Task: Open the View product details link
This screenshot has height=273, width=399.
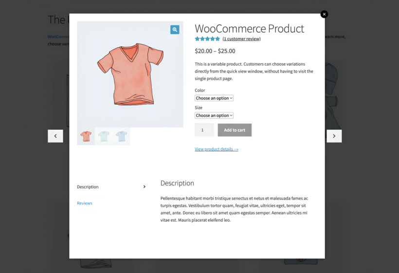Action: click(217, 149)
